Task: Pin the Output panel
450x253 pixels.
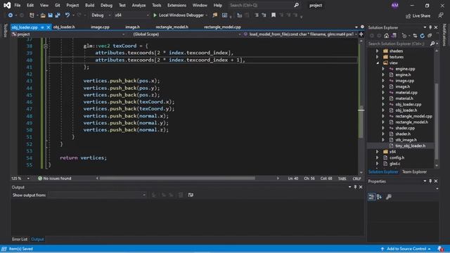Action: pyautogui.click(x=355, y=187)
